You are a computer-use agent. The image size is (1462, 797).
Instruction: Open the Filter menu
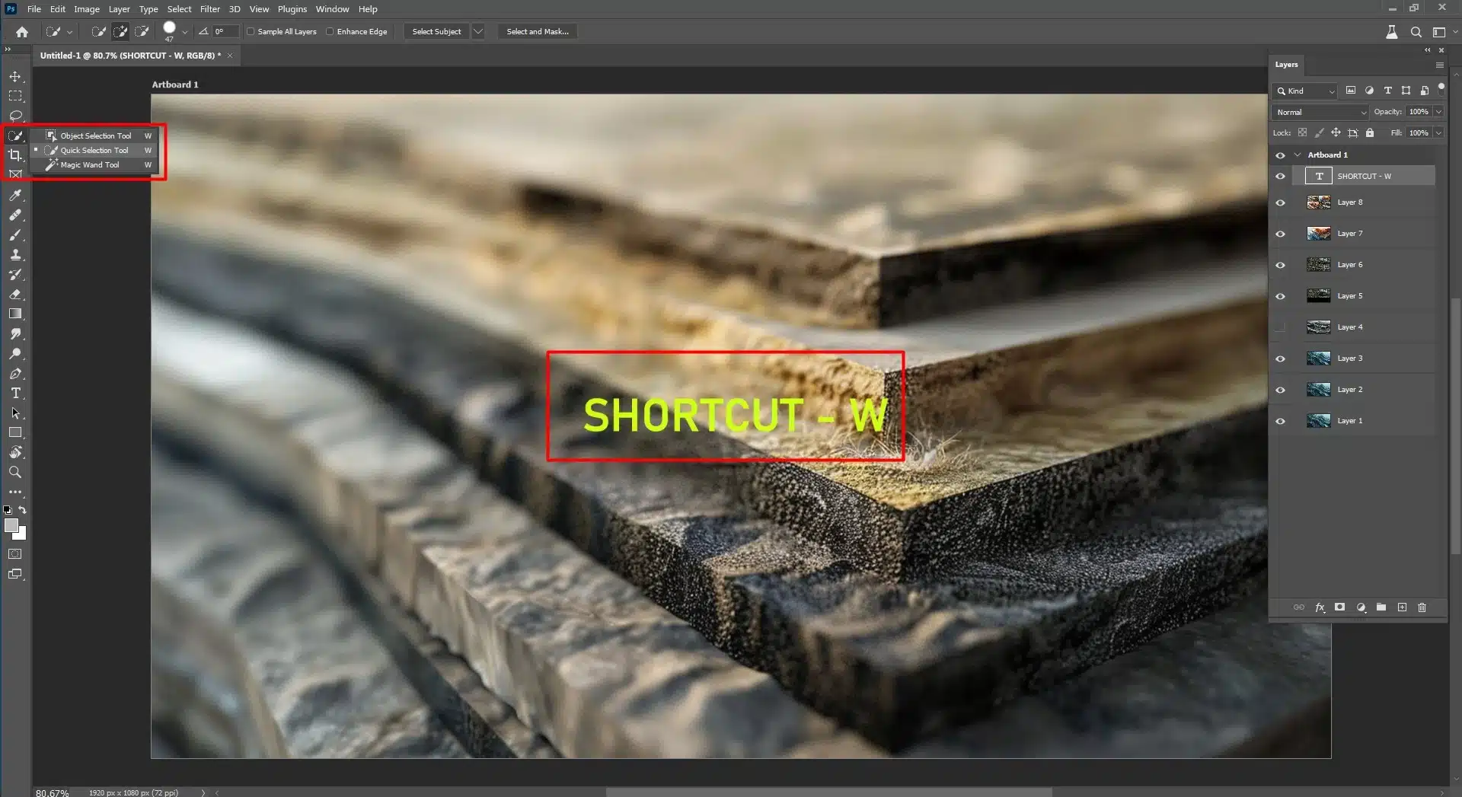(210, 9)
